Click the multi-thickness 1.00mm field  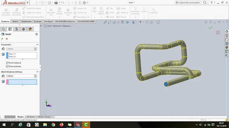(20, 76)
